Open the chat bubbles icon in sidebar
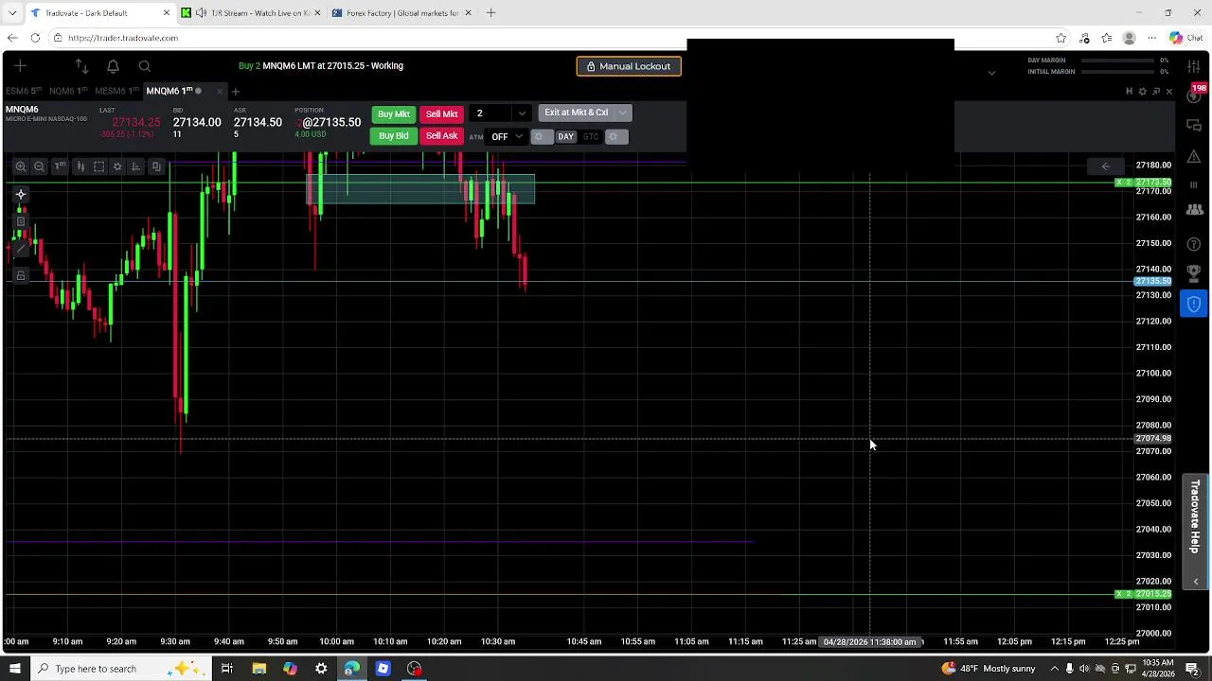The image size is (1212, 681). click(1194, 126)
